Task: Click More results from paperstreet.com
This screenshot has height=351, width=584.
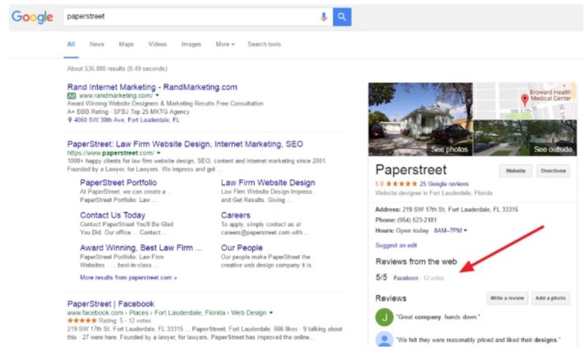Action: 128,278
